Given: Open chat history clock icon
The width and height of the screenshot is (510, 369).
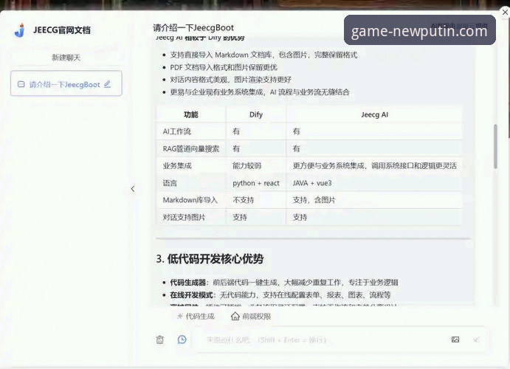Looking at the screenshot, I should point(182,339).
